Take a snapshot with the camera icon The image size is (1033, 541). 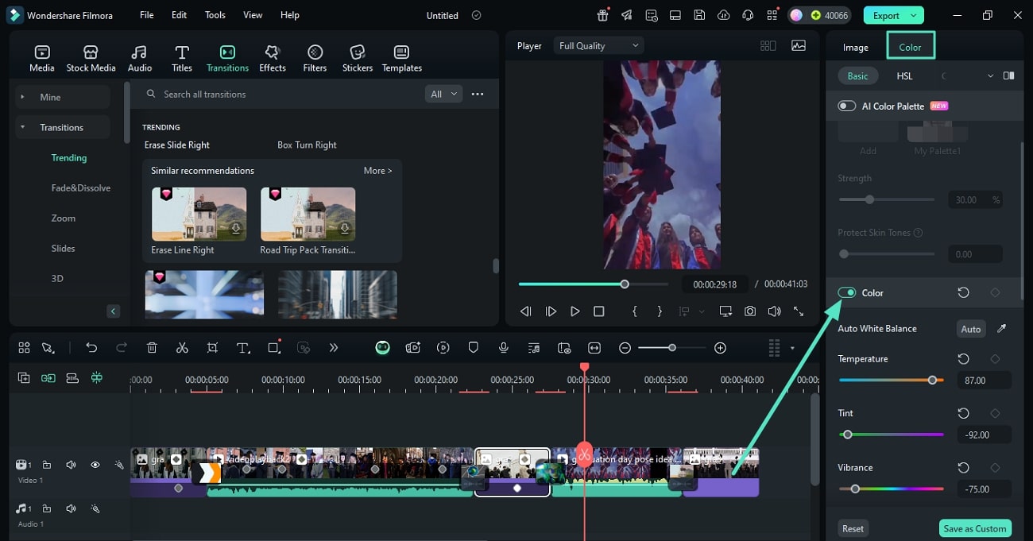click(750, 311)
